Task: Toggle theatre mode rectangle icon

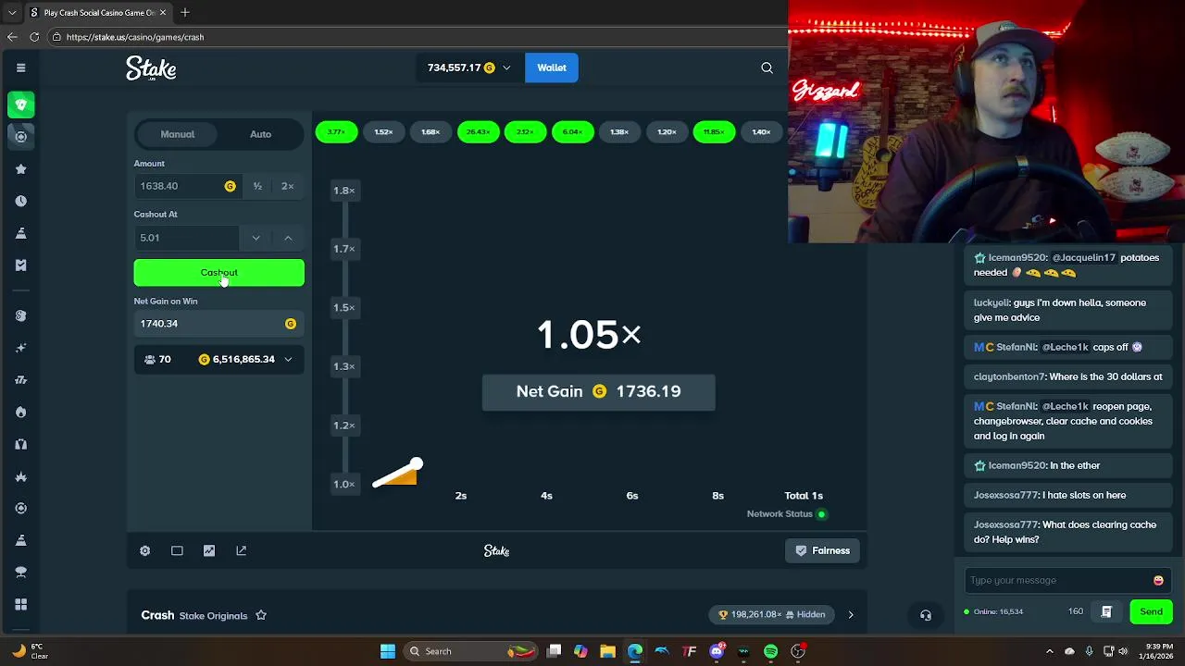Action: click(x=177, y=550)
